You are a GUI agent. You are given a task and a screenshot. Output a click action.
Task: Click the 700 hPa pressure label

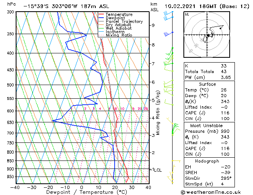(x=11, y=133)
